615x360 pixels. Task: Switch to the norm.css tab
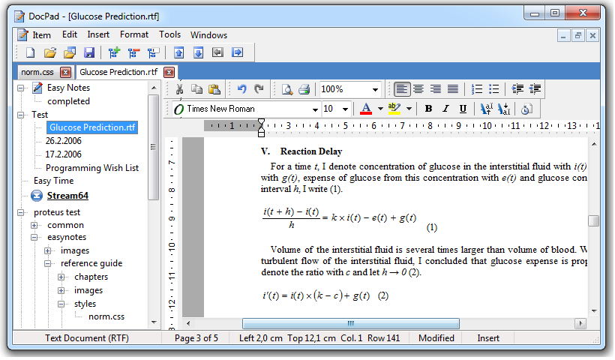tap(37, 72)
